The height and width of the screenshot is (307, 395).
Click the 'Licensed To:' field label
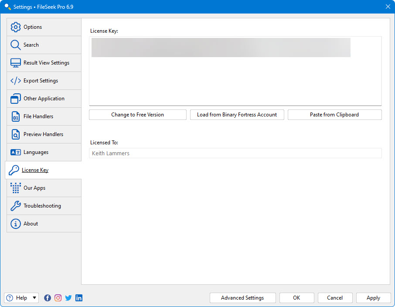[104, 143]
